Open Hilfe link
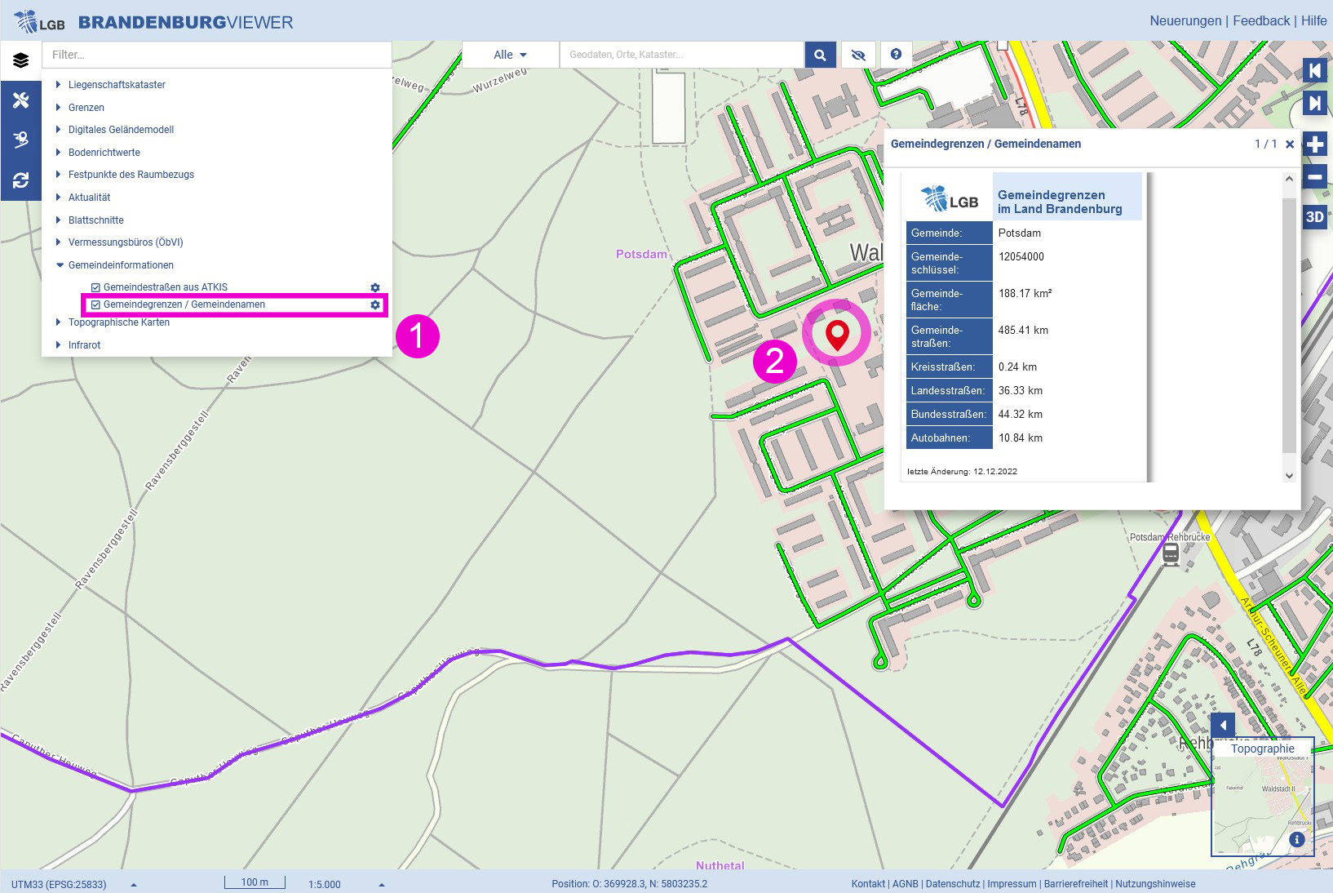The image size is (1333, 893). [x=1313, y=21]
